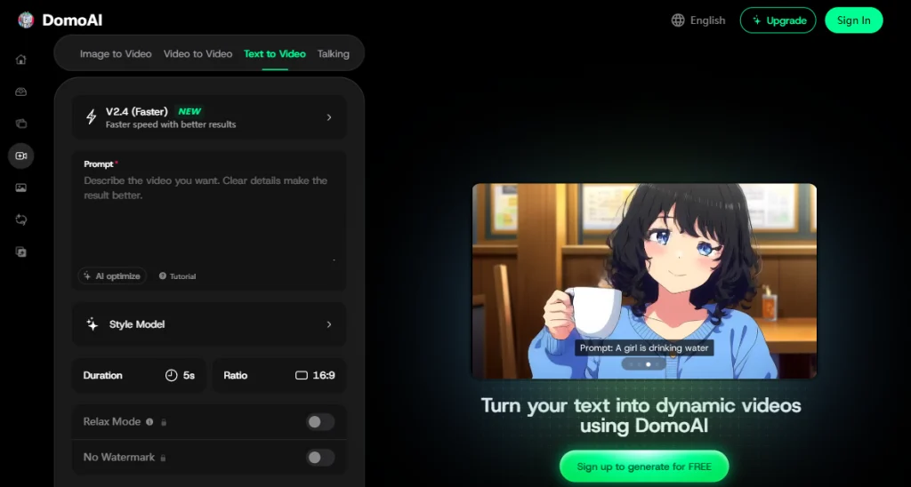Click Sign up to generate for FREE

coord(644,467)
